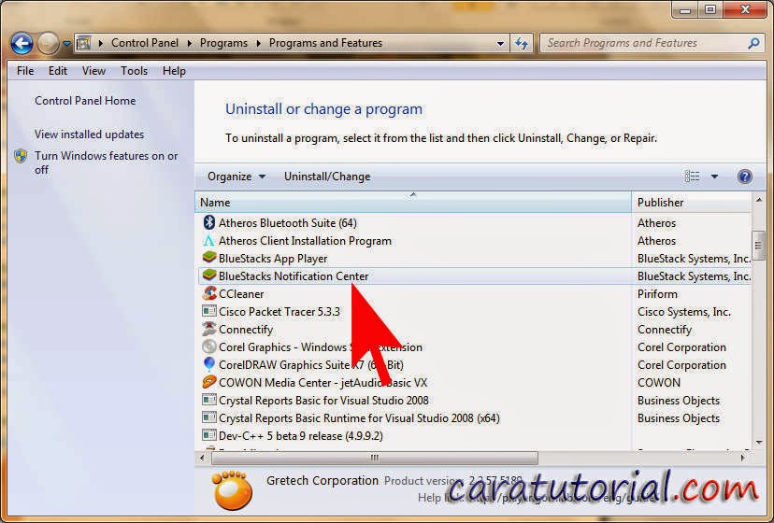
Task: Click the Atheros Bluetooth Suite icon
Action: click(209, 222)
